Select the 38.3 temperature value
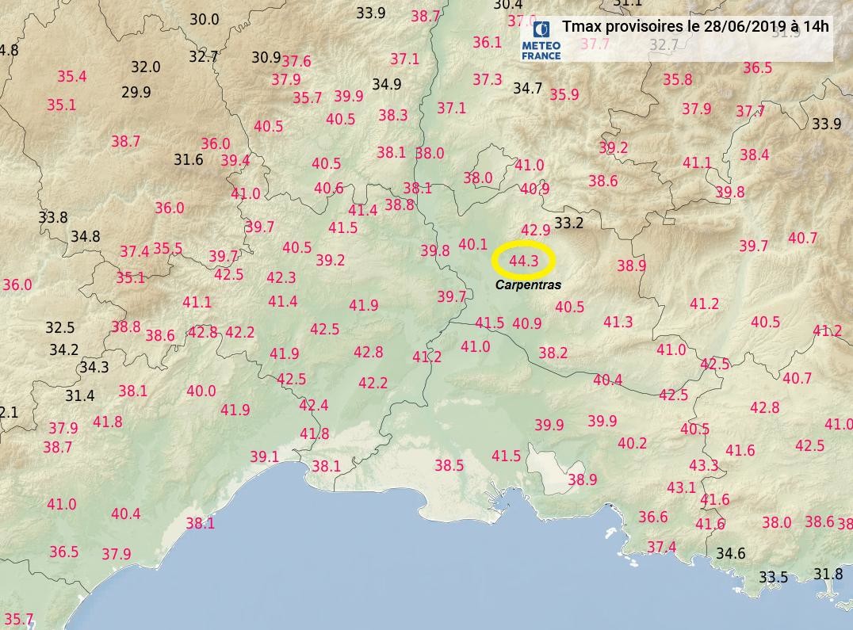Screen dimensions: 853x630 (393, 115)
